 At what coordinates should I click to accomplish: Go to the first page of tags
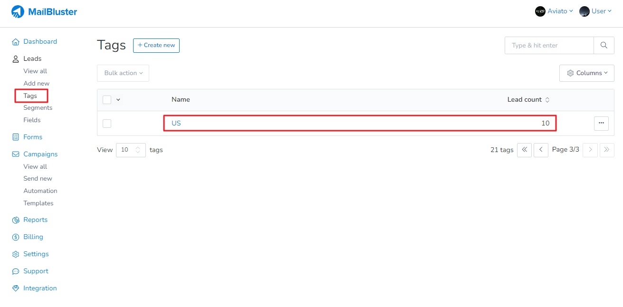(x=524, y=150)
